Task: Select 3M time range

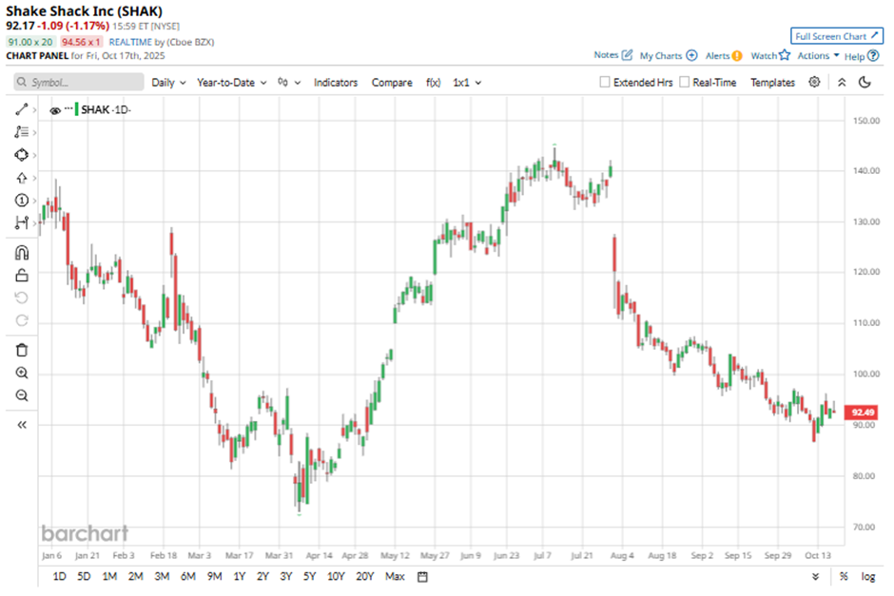Action: point(162,577)
